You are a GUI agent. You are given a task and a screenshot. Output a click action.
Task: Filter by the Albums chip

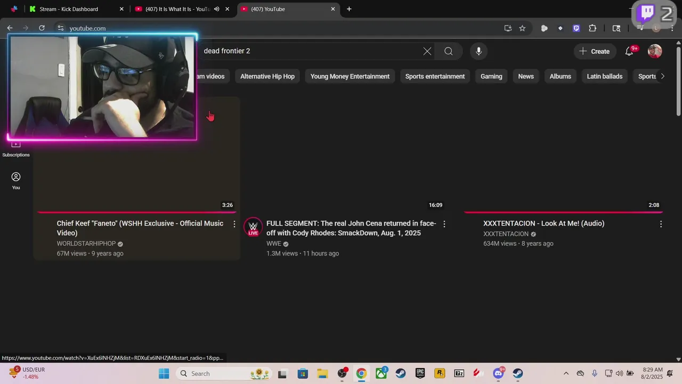tap(561, 76)
